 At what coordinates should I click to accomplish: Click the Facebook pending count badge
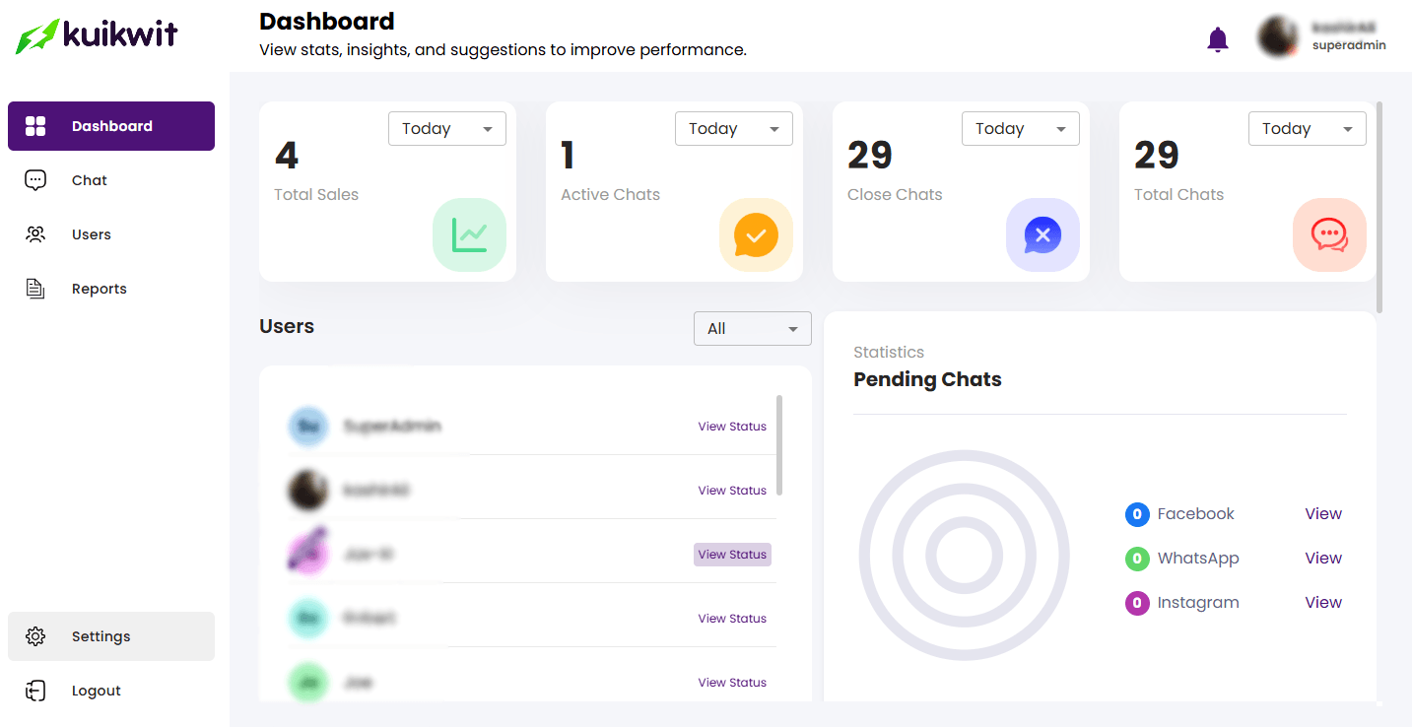coord(1137,514)
